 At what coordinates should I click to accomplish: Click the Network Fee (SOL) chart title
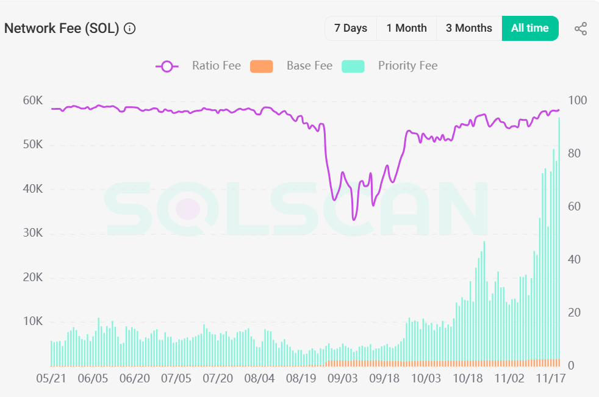62,29
